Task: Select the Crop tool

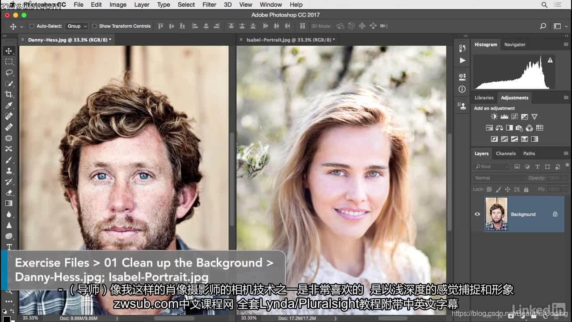Action: tap(9, 94)
